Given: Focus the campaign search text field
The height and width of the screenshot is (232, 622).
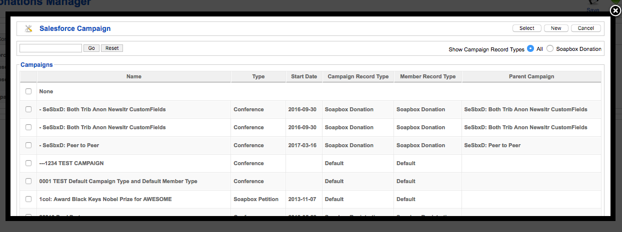Looking at the screenshot, I should tap(50, 48).
